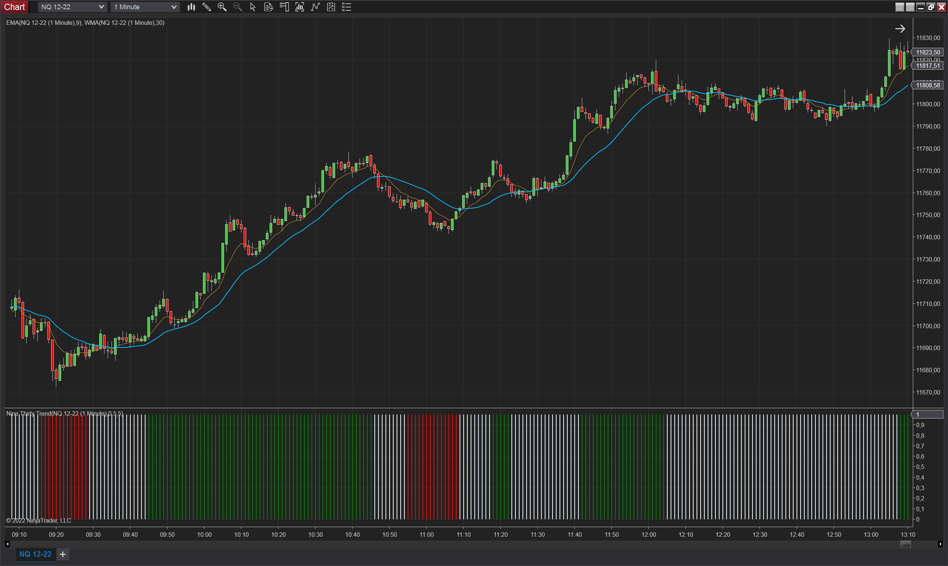This screenshot has height=566, width=948.
Task: Click the Chart title label
Action: pyautogui.click(x=14, y=7)
